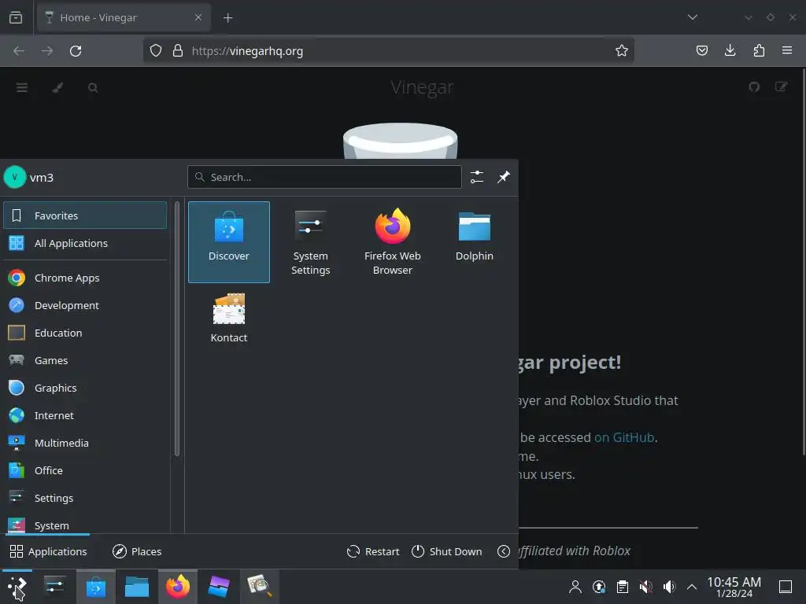Open the purple-blue app icon on taskbar
This screenshot has height=604, width=806.
[x=219, y=587]
